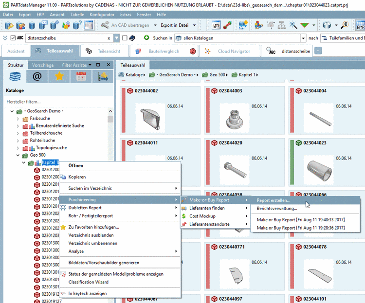The height and width of the screenshot is (303, 365).
Task: Click the double chevron collapse icon left of search
Action: pyautogui.click(x=5, y=38)
